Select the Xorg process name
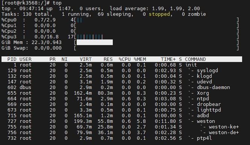250x145 pixels. coord(203,93)
